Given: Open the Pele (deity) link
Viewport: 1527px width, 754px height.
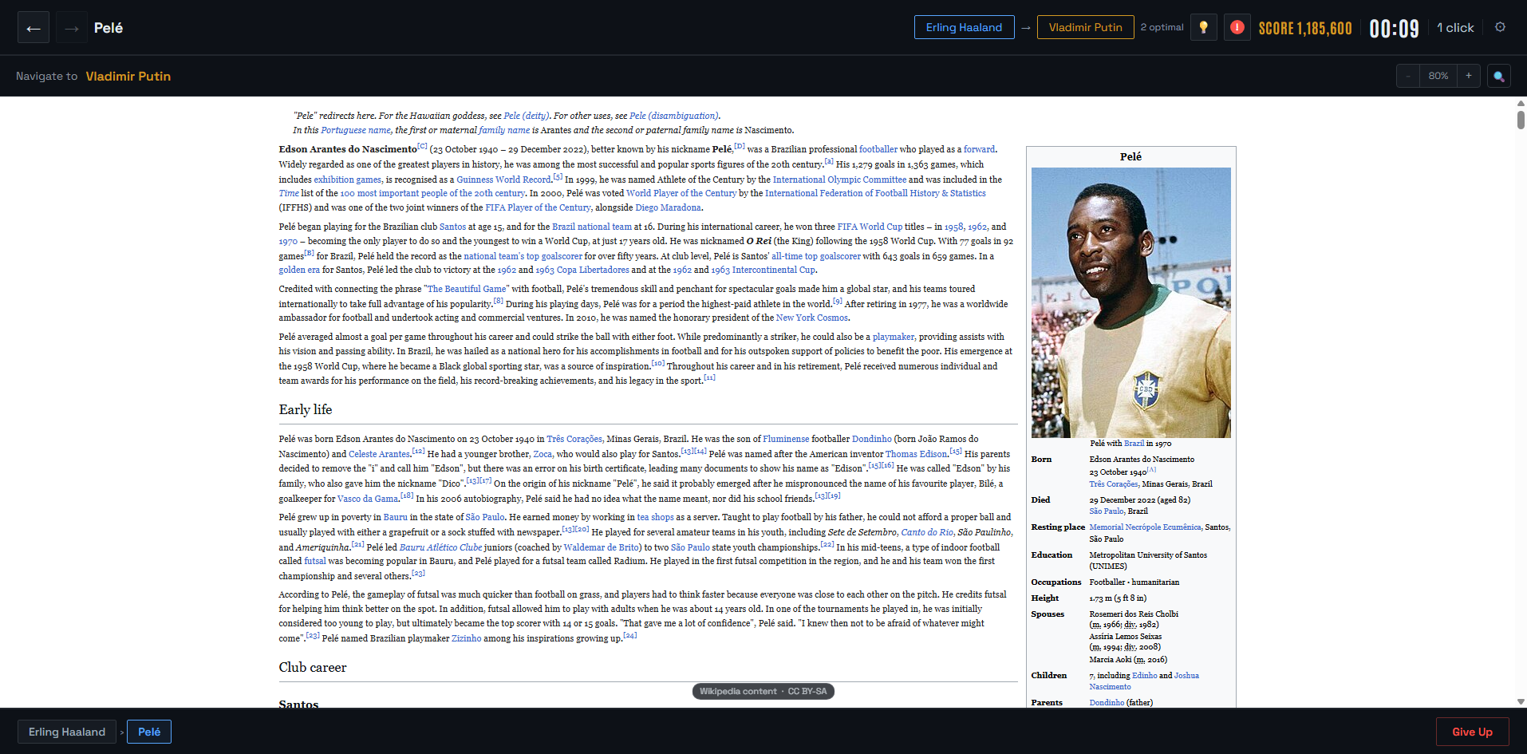Looking at the screenshot, I should point(526,116).
